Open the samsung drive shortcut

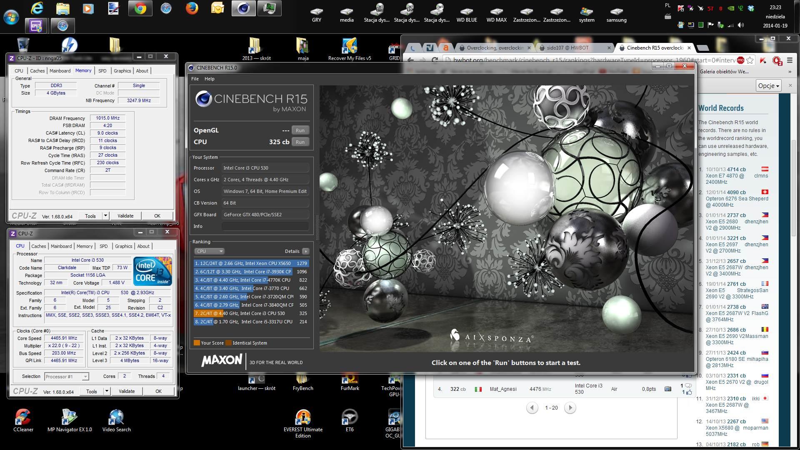coord(617,15)
